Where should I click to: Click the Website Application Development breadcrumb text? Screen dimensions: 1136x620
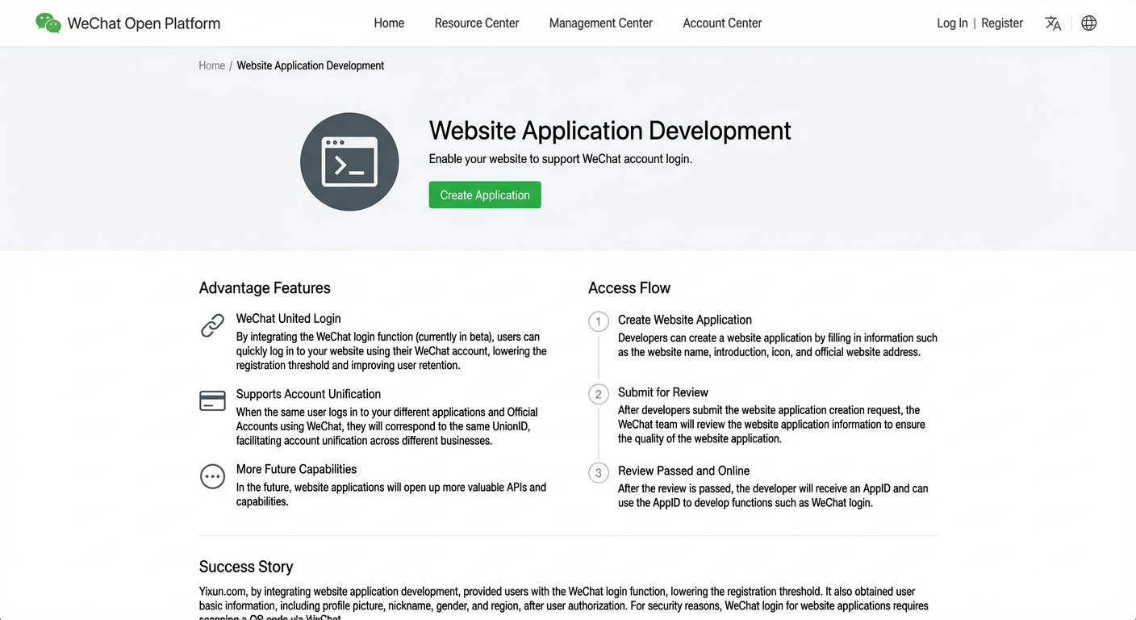point(311,65)
